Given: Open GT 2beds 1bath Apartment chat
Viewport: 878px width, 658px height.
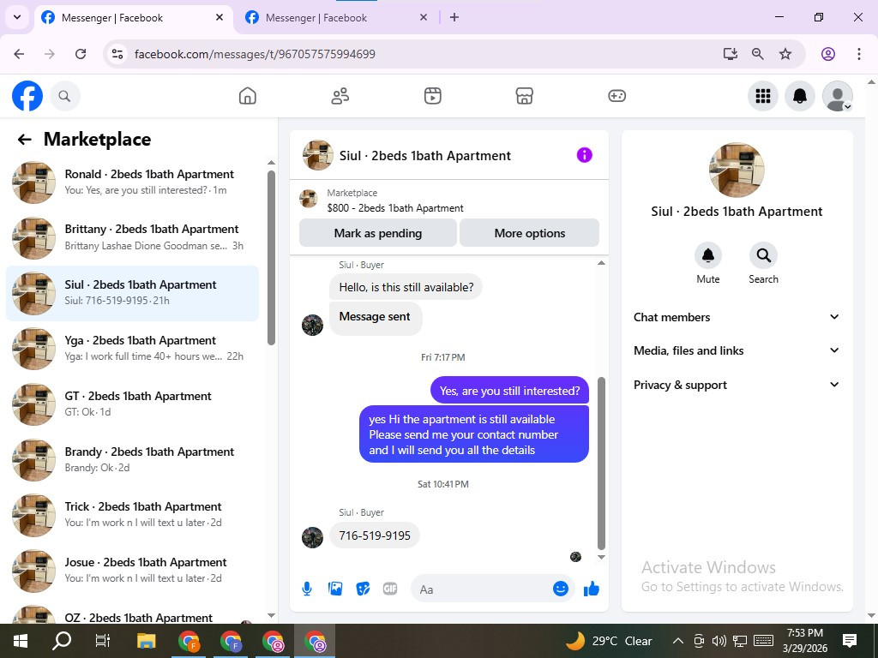Looking at the screenshot, I should click(x=133, y=404).
